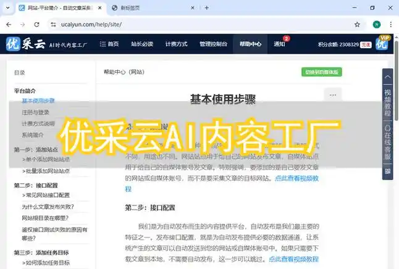This screenshot has width=399, height=269.
Task: Click 帮助中心（网站） breadcrumb title
Action: 124,72
